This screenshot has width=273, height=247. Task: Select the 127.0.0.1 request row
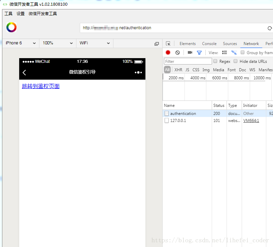click(x=218, y=120)
